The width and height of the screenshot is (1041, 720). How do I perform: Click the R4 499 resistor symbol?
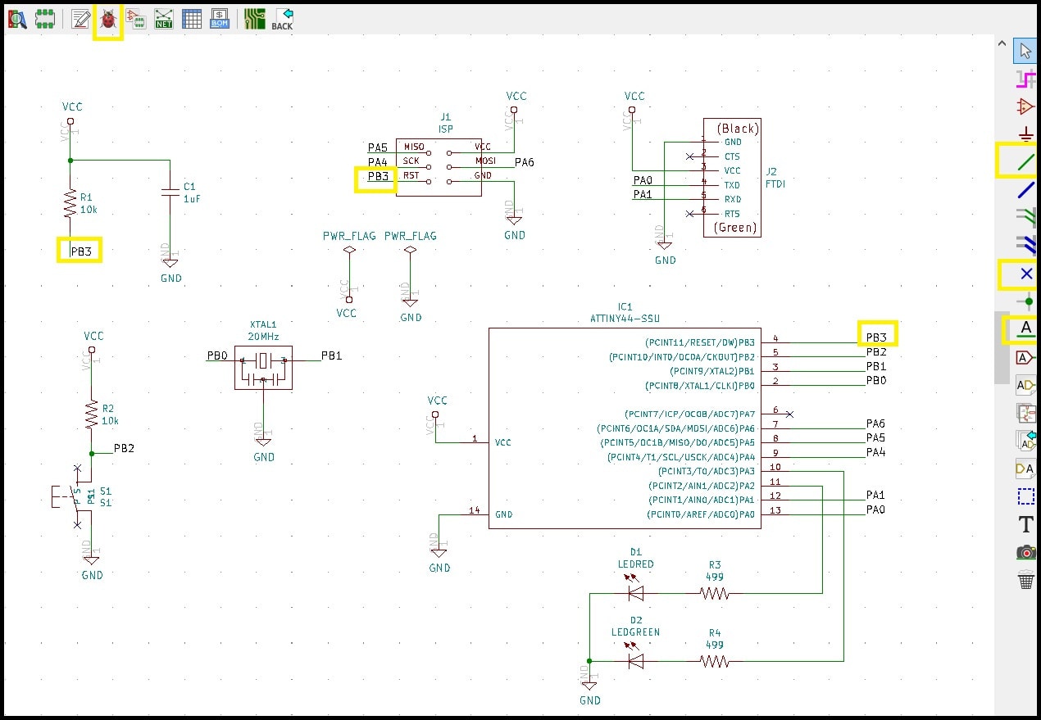tap(714, 660)
